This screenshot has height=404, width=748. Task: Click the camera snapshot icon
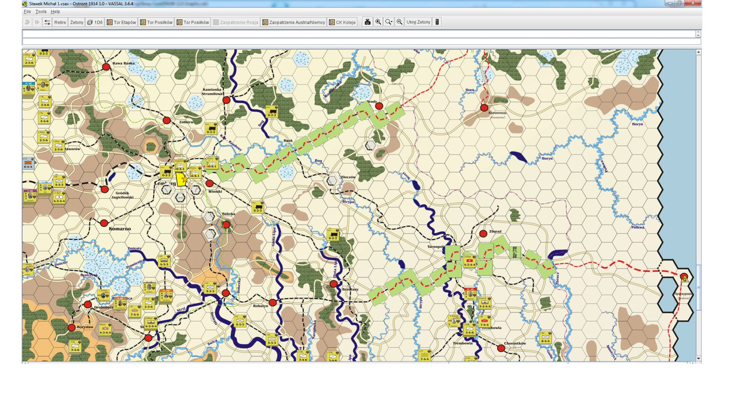[x=368, y=22]
